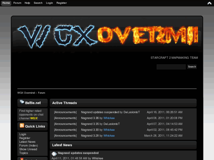The width and height of the screenshot is (214, 160).
Task: Click the April 16, 2011, 06:26:51 AM timestamp
Action: [x=165, y=112]
